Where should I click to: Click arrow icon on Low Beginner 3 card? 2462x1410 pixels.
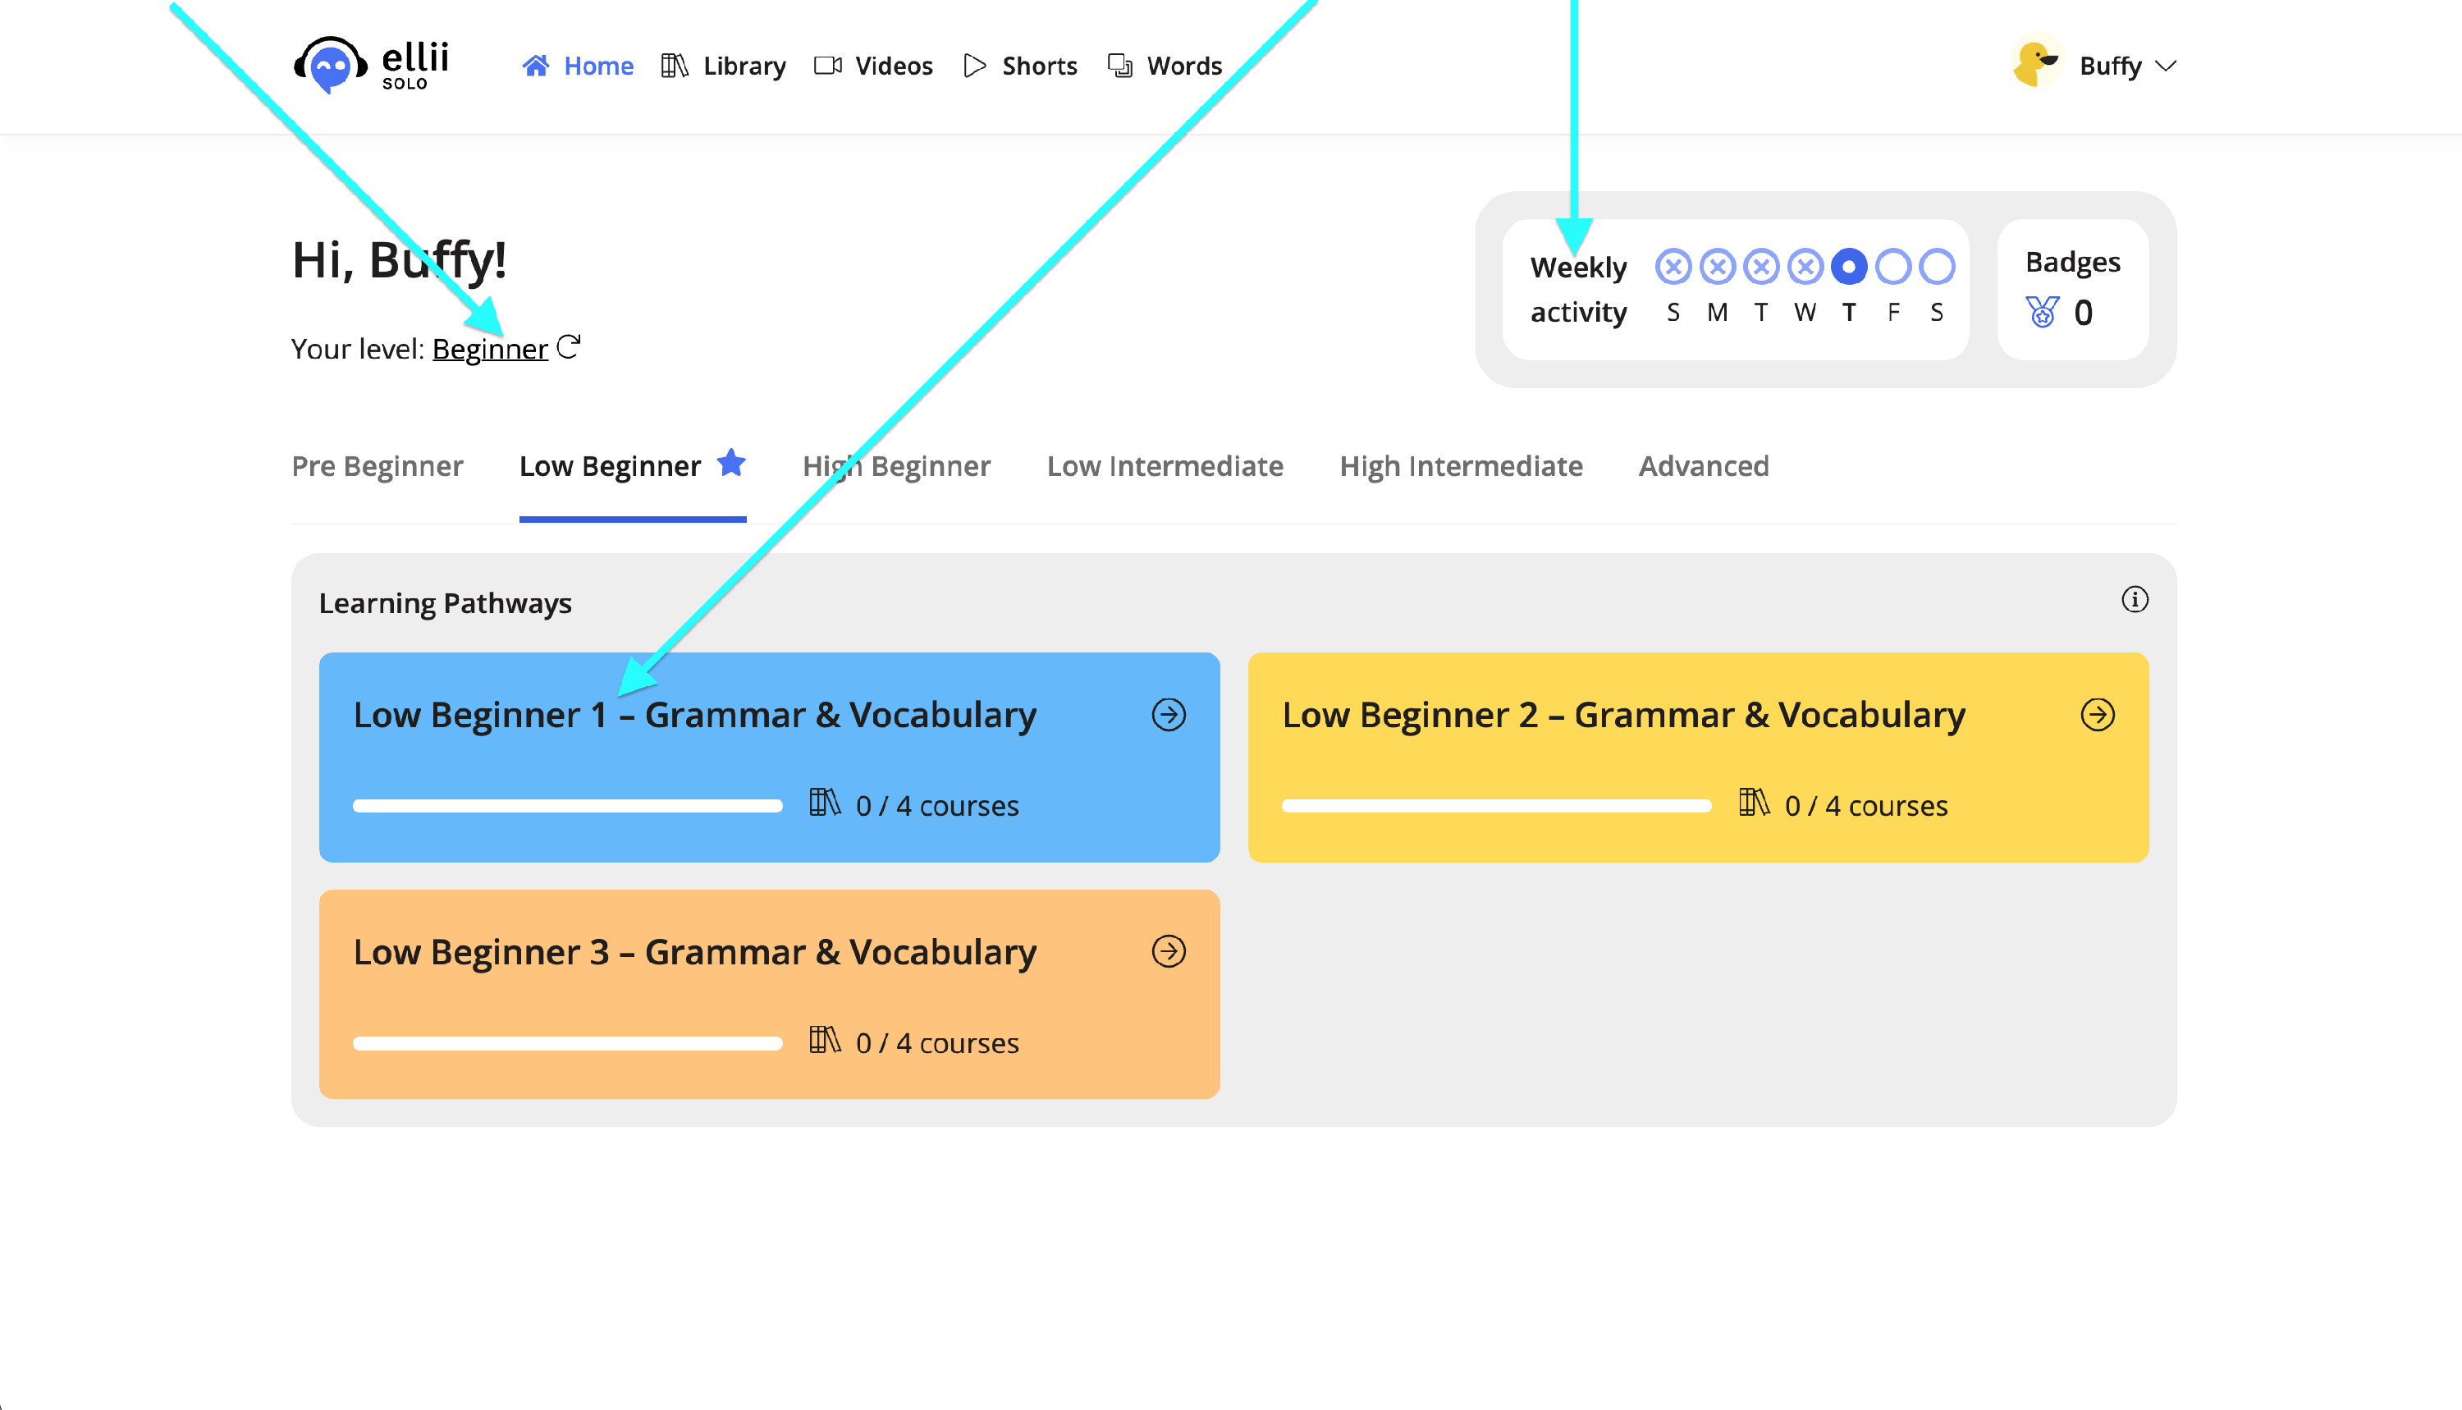pyautogui.click(x=1169, y=951)
